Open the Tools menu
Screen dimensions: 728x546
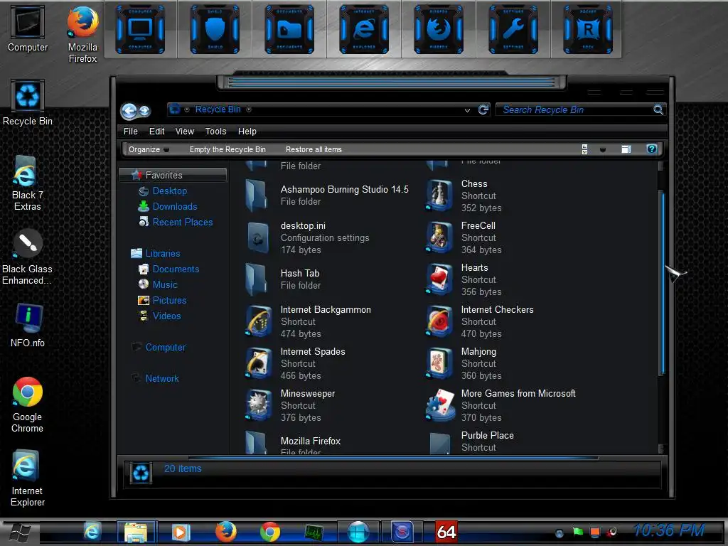tap(216, 132)
